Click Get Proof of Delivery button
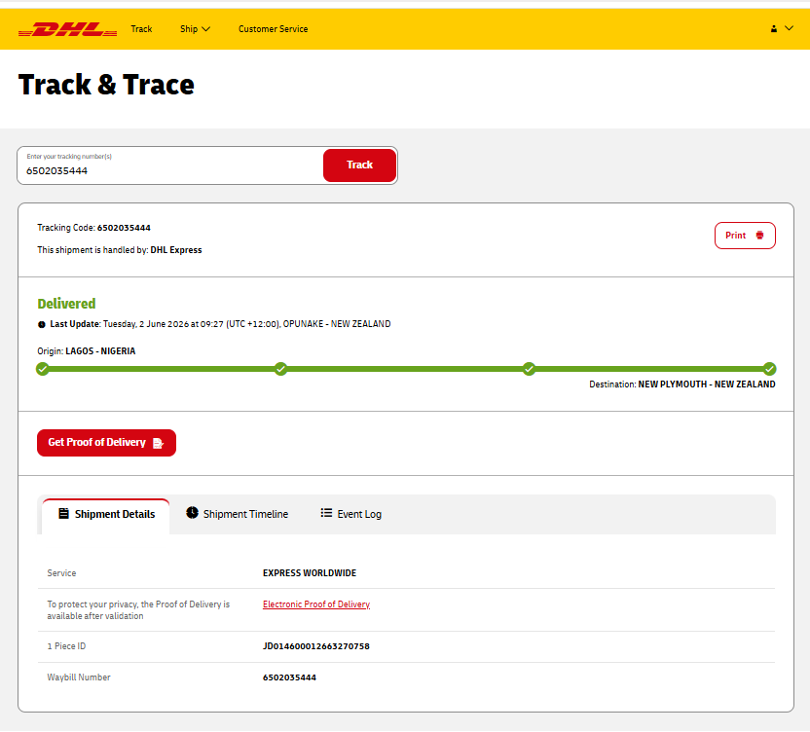Screen dimensions: 810x732 click(x=106, y=443)
